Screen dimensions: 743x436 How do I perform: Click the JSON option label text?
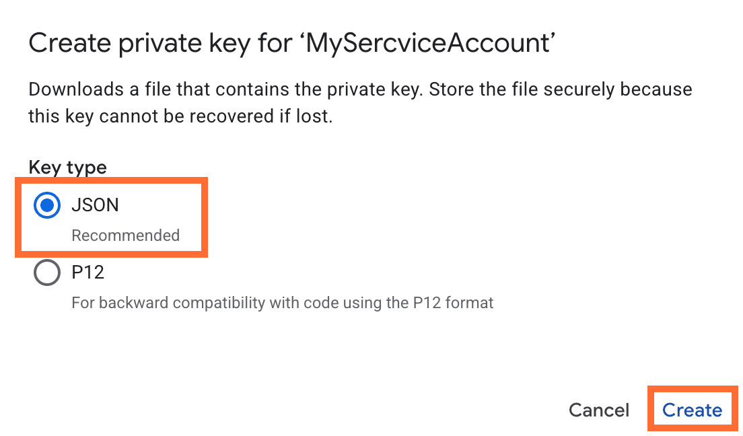[x=94, y=205]
